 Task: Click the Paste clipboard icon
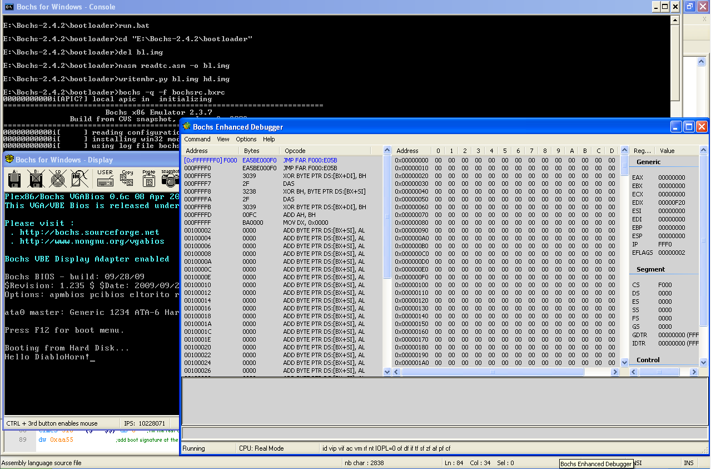pyautogui.click(x=149, y=179)
